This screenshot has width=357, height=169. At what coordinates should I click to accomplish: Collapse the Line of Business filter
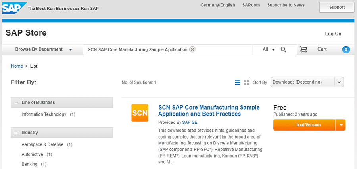point(16,103)
